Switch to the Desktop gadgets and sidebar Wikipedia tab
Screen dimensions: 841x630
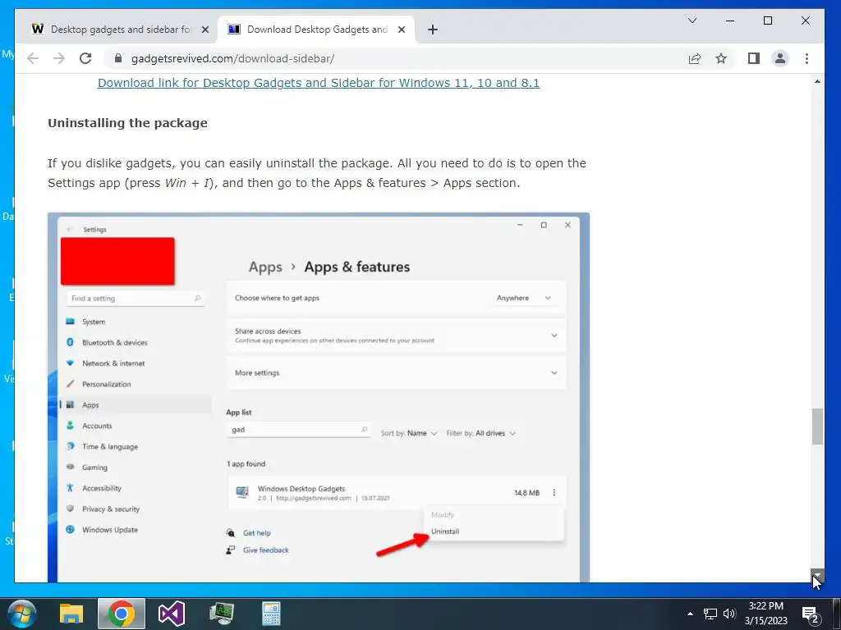point(118,30)
